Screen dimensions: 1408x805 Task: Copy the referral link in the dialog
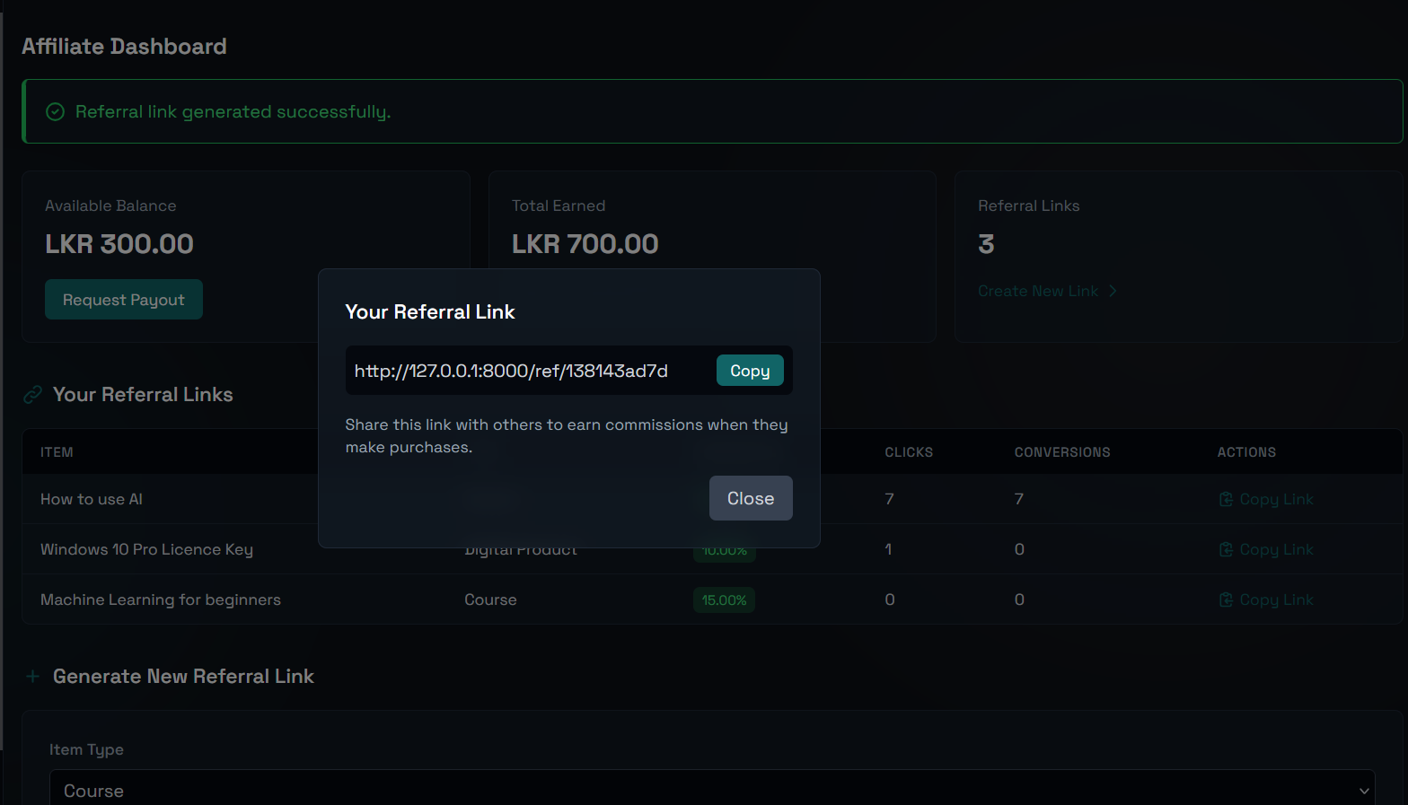(x=750, y=371)
